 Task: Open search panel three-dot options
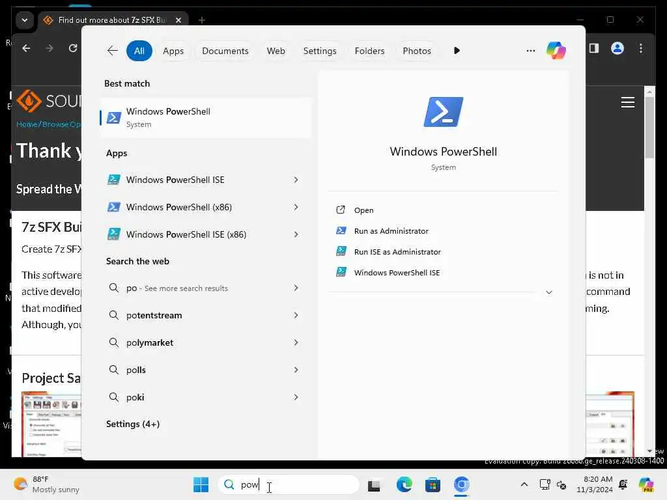coord(530,51)
